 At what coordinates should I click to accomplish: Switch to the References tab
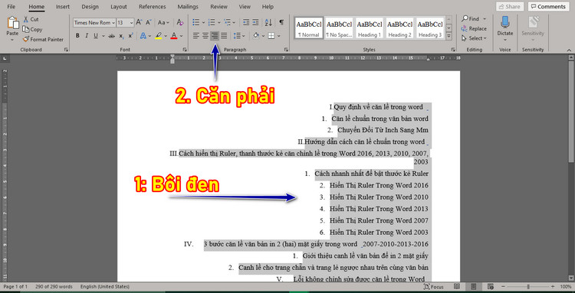point(153,7)
